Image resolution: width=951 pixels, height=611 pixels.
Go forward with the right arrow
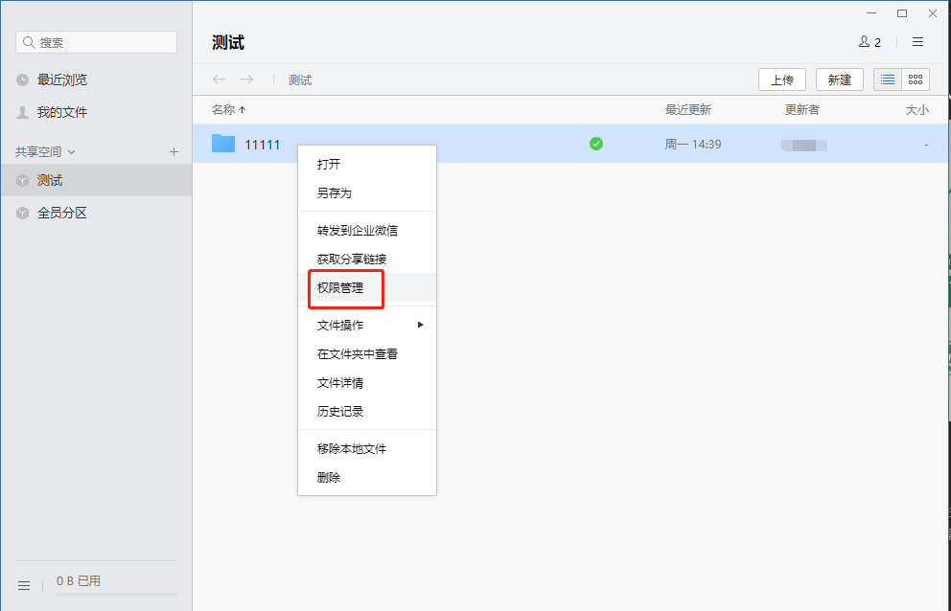[246, 79]
